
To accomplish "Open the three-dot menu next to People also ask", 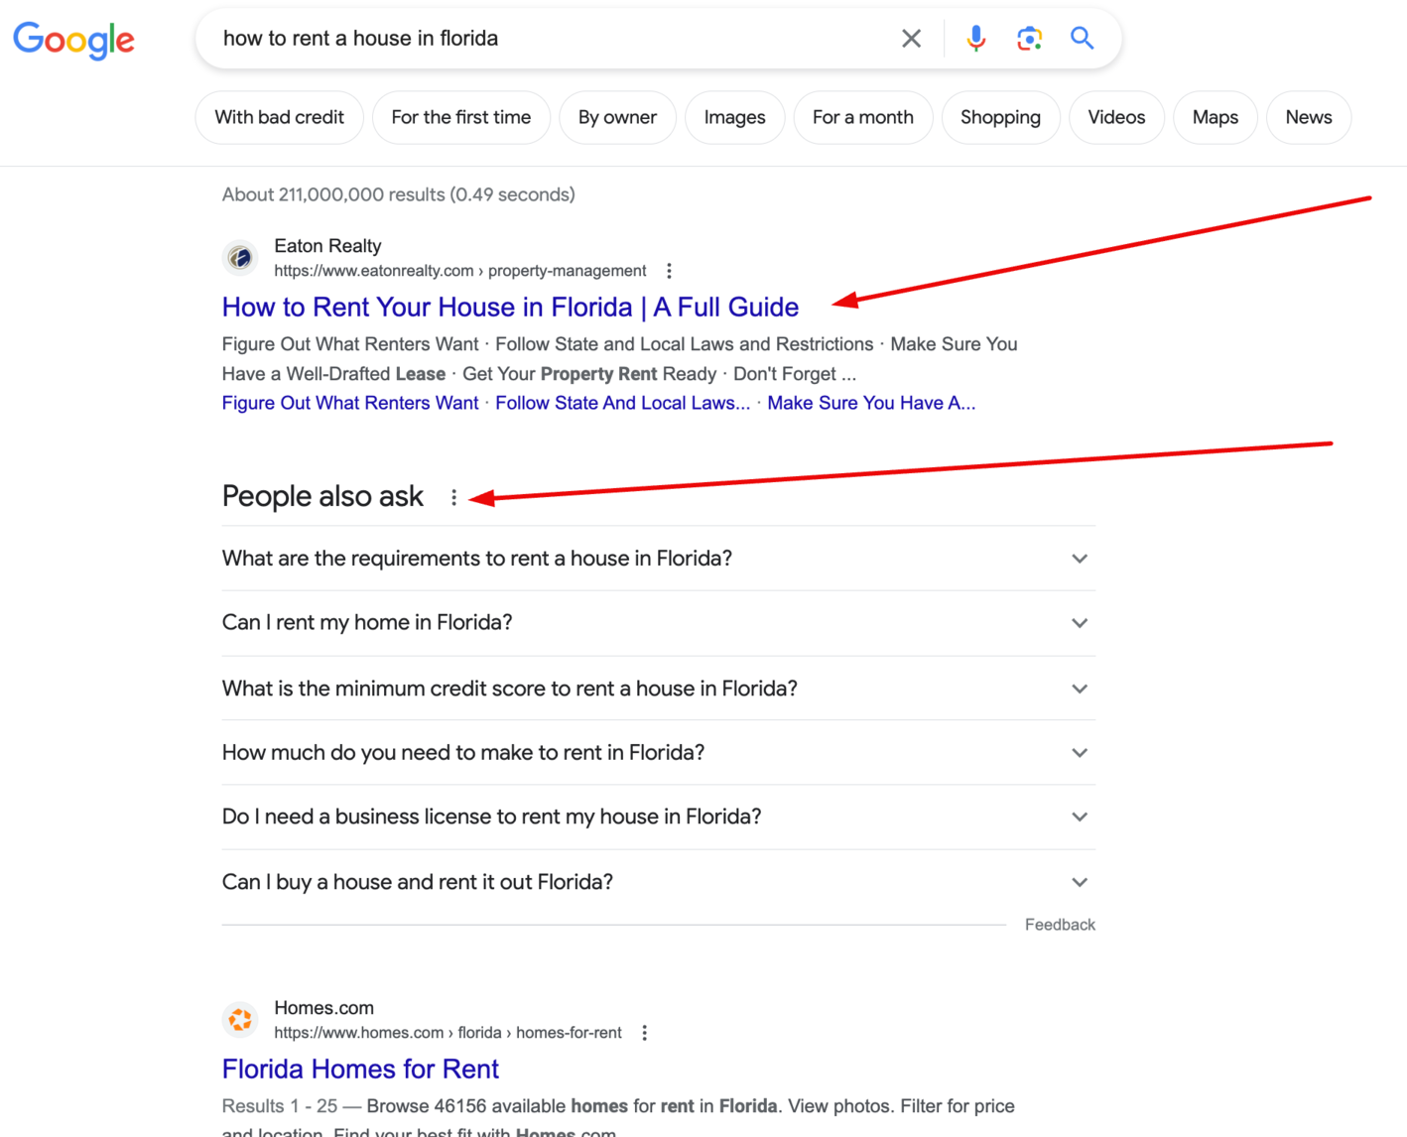I will point(452,497).
